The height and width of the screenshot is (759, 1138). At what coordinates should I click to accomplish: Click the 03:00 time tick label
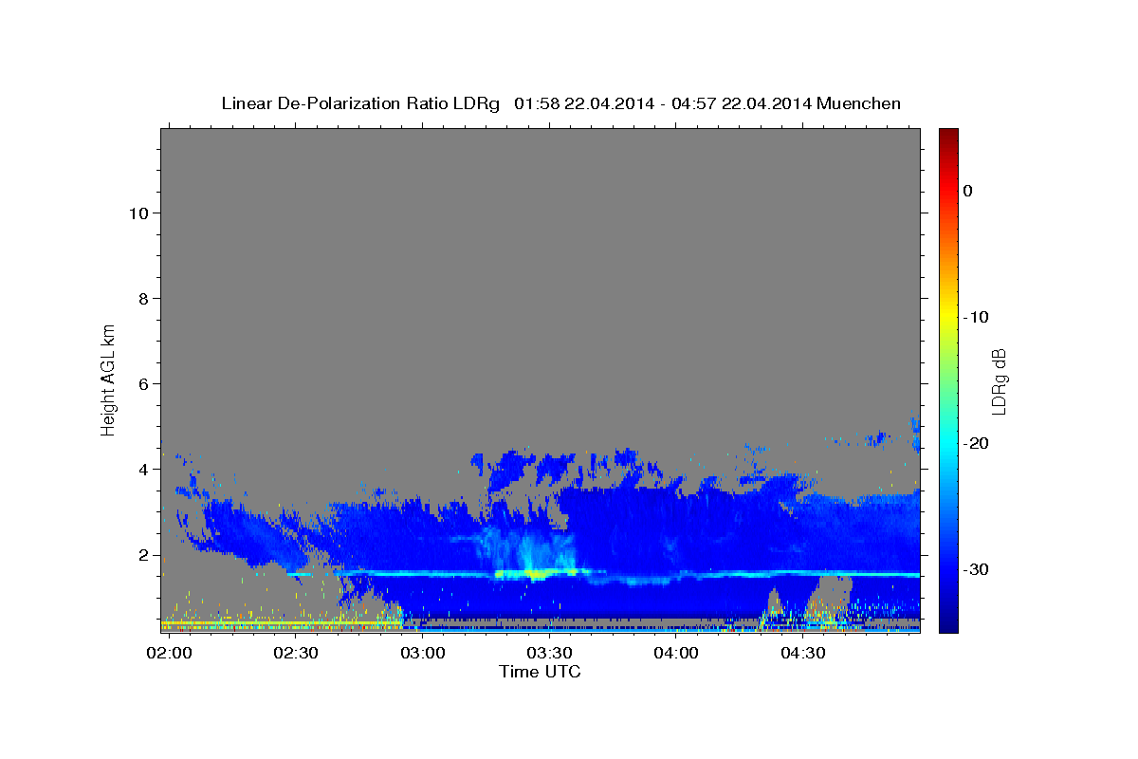pos(422,653)
